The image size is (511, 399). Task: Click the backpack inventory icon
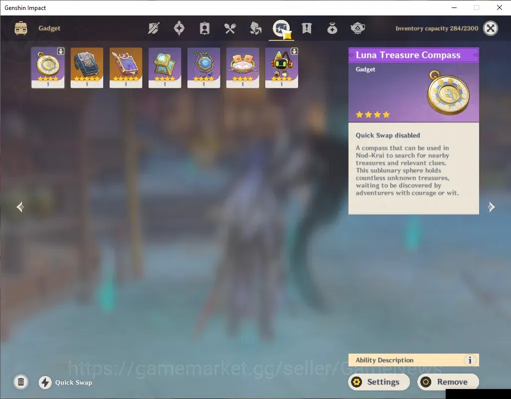[x=21, y=28]
